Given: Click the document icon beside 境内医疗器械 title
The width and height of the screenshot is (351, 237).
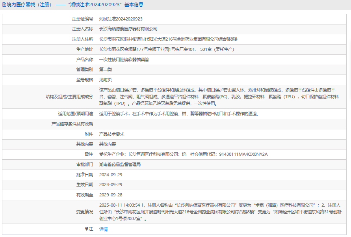Looking at the screenshot, I should point(4,5).
